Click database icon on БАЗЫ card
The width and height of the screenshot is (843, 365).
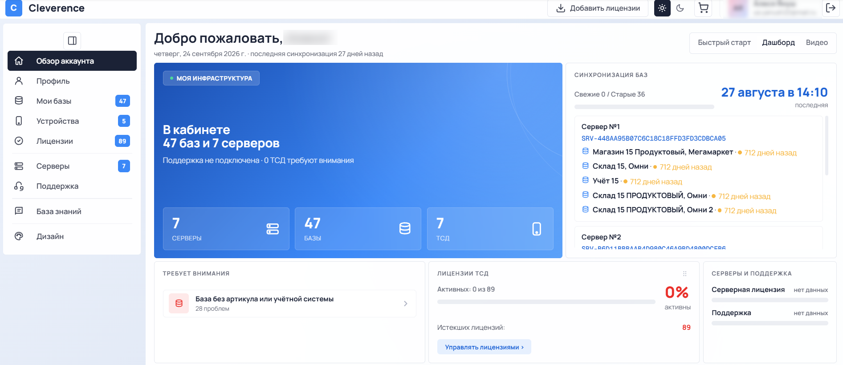coord(405,229)
